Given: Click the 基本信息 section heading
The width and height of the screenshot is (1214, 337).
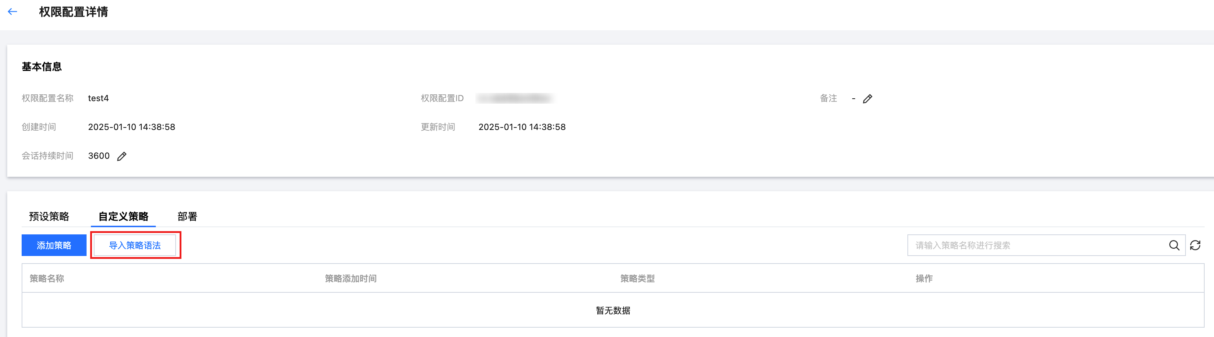Looking at the screenshot, I should (41, 67).
